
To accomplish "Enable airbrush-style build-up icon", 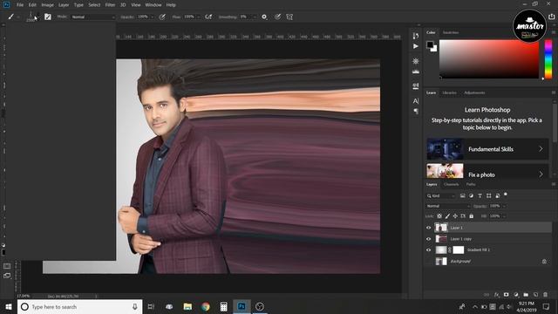I will (208, 17).
